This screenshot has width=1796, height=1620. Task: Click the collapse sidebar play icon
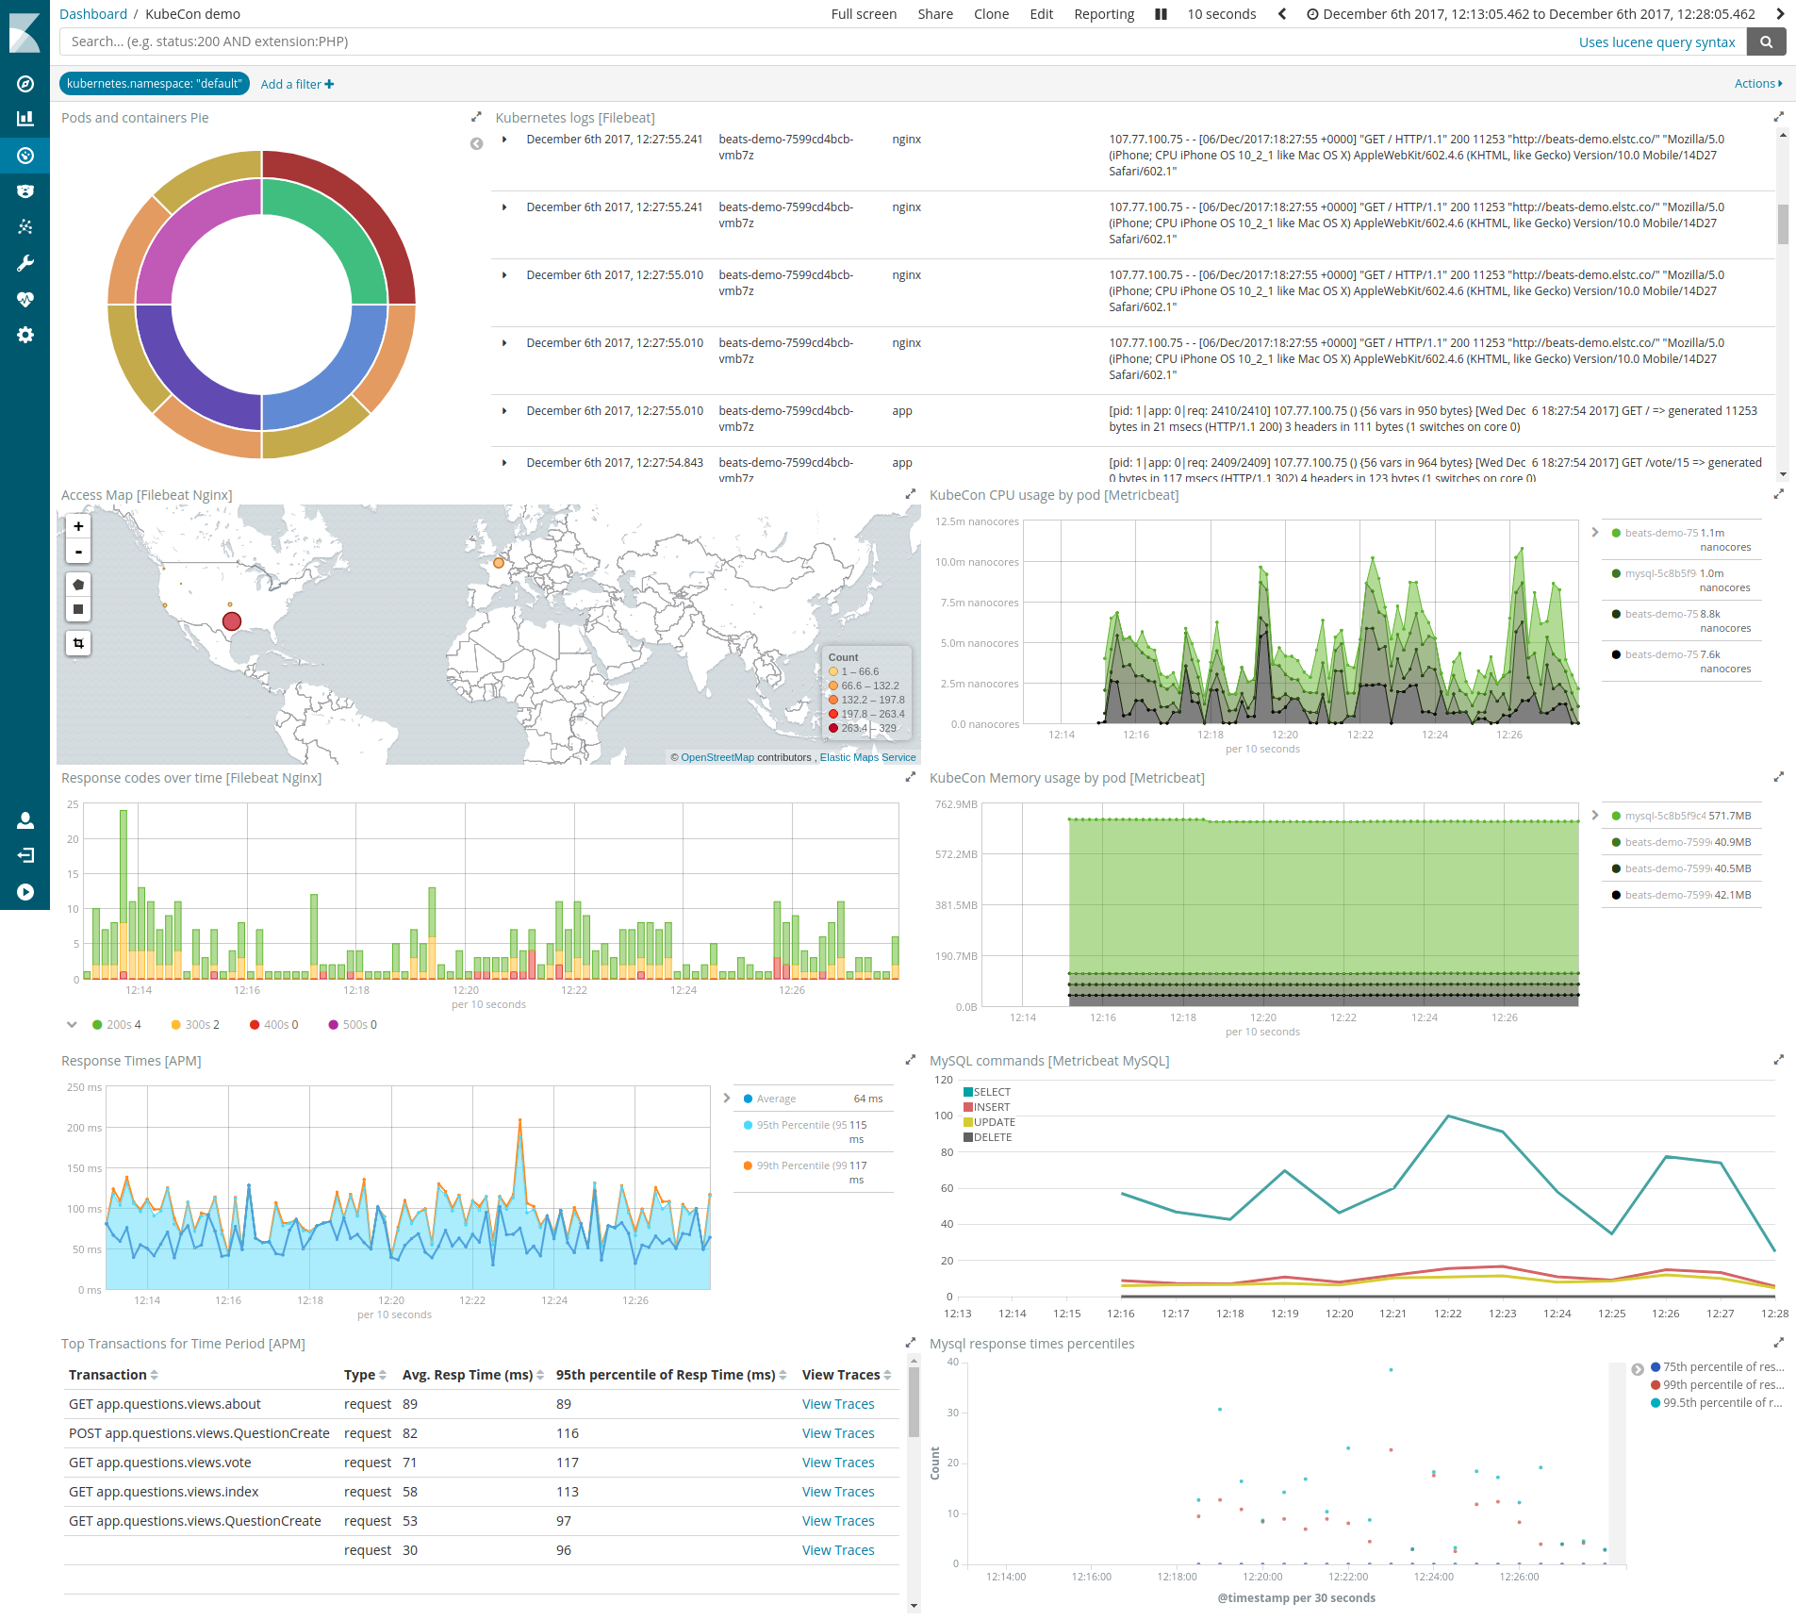[25, 892]
